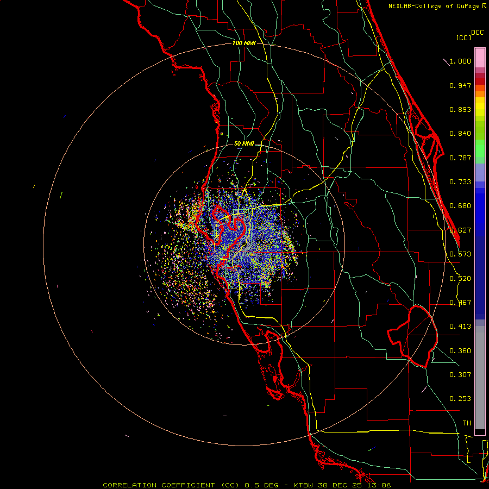Click the 0.253 scale value
This screenshot has height=489, width=489.
(x=460, y=399)
